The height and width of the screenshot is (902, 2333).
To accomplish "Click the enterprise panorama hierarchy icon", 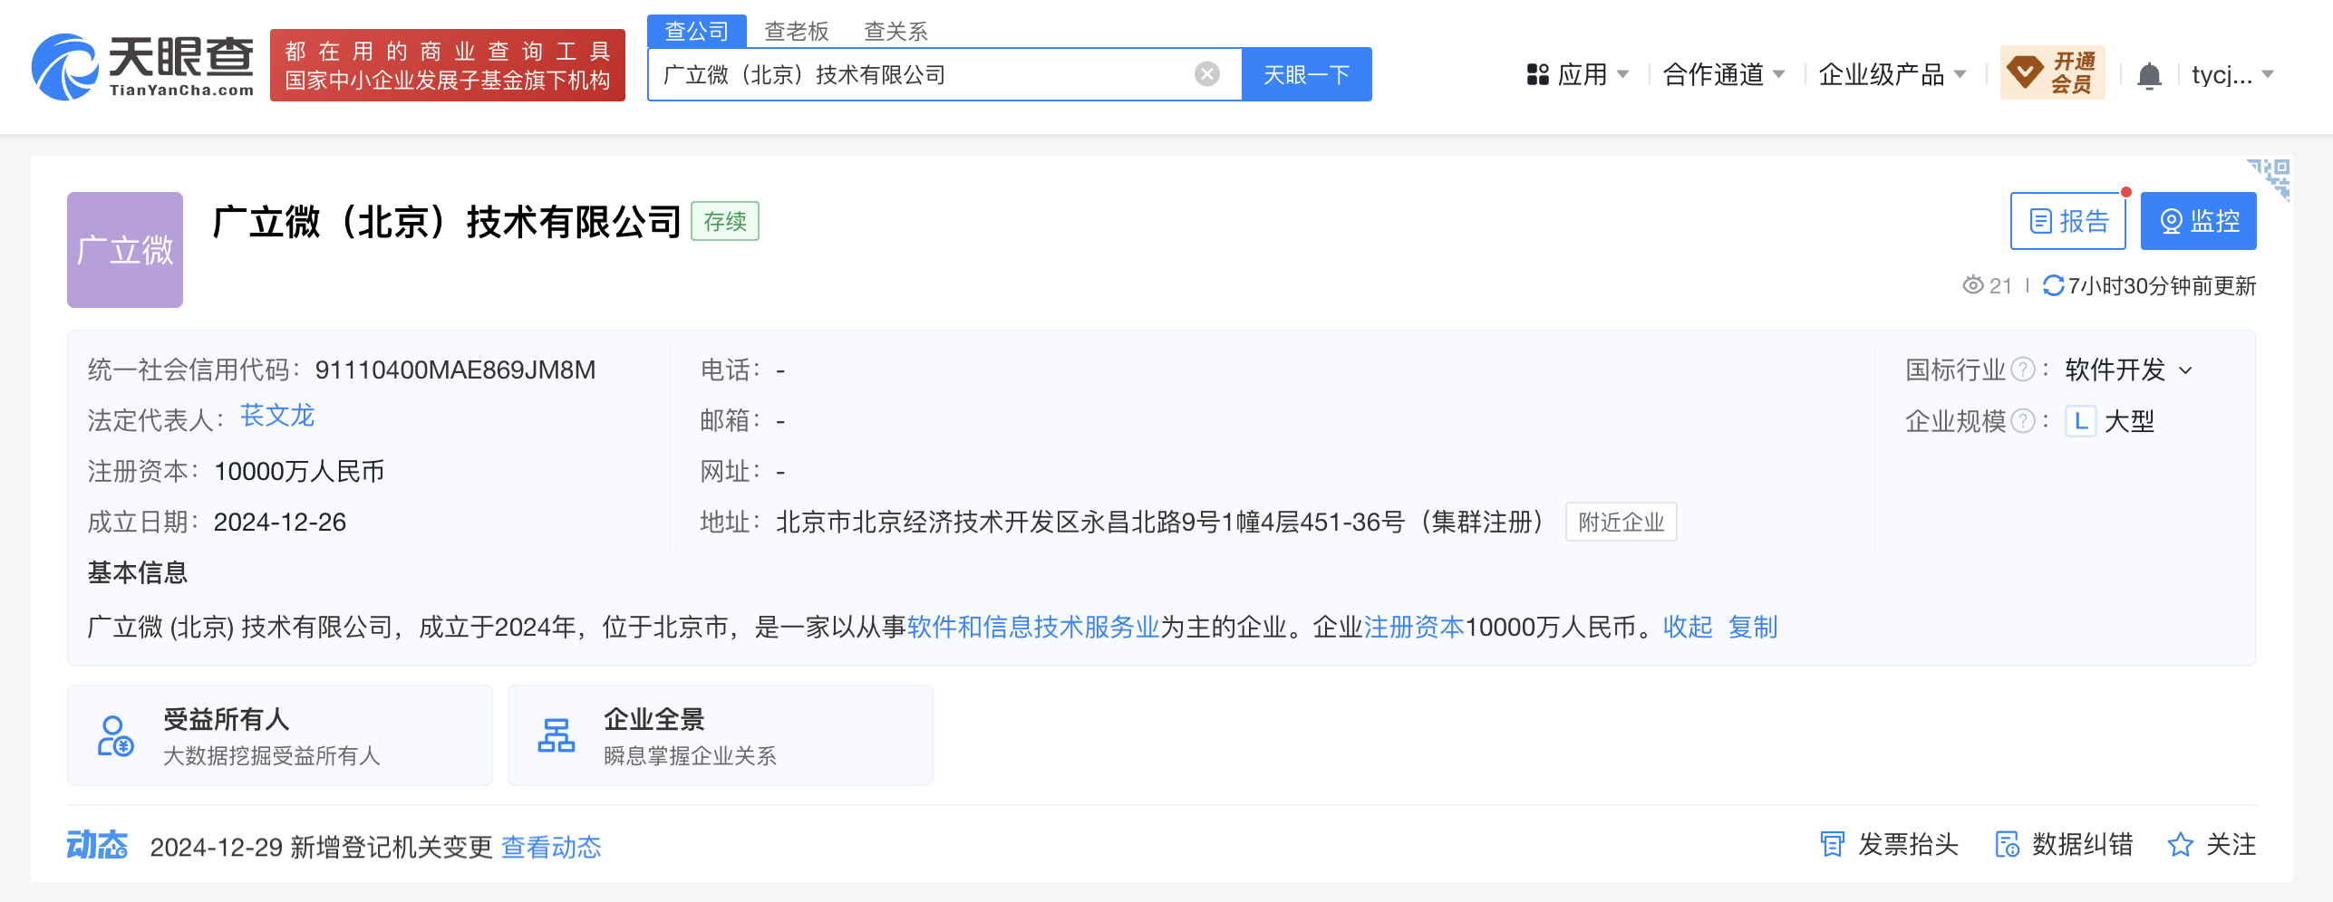I will pos(557,735).
